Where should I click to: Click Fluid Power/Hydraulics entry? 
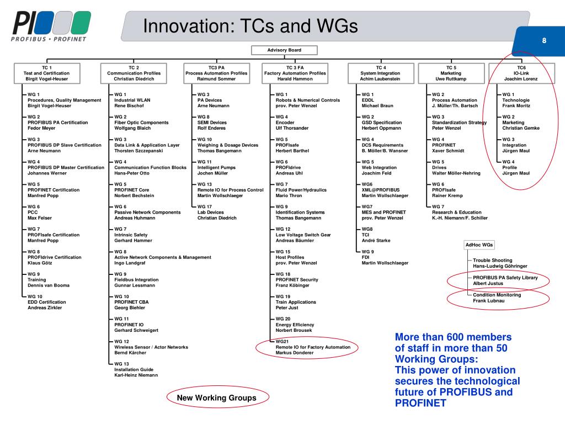tap(301, 190)
